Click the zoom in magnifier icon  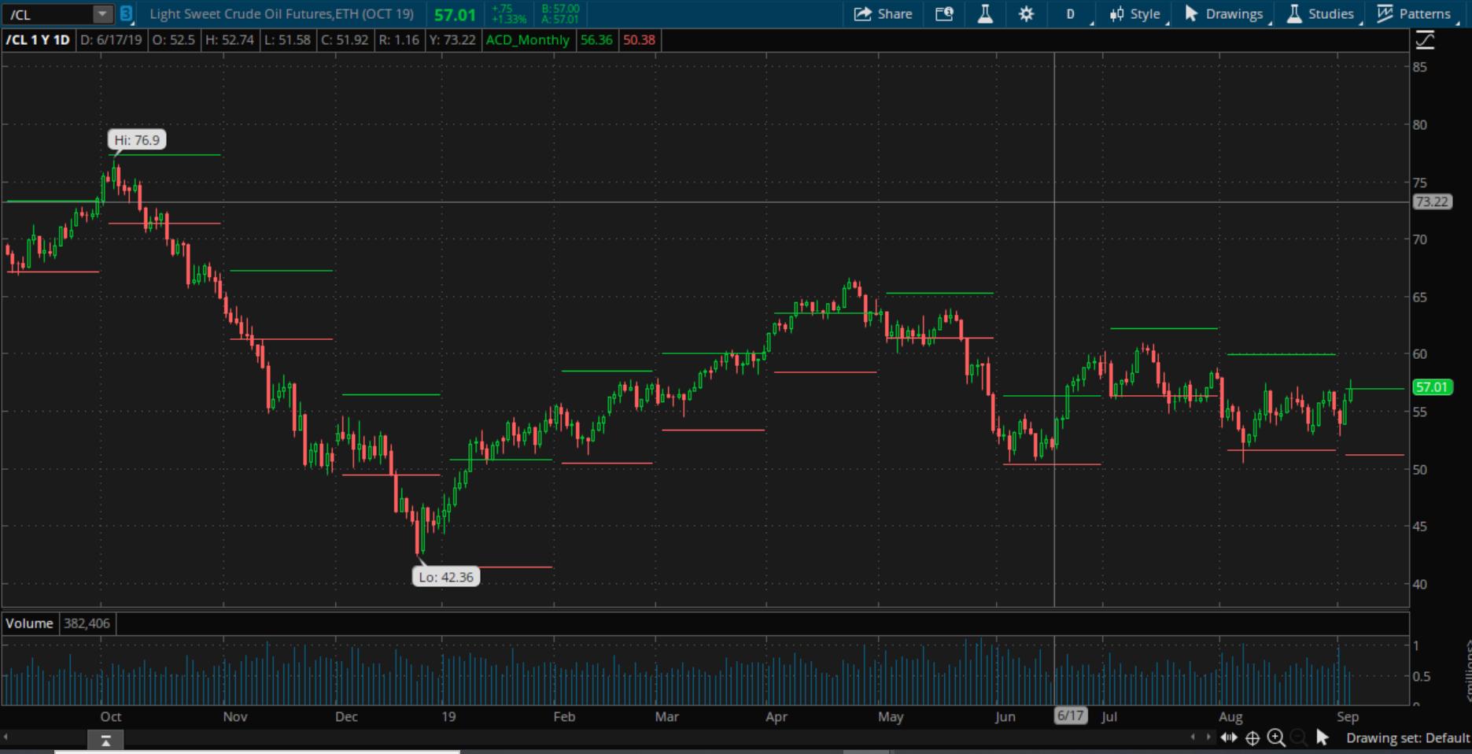1276,737
